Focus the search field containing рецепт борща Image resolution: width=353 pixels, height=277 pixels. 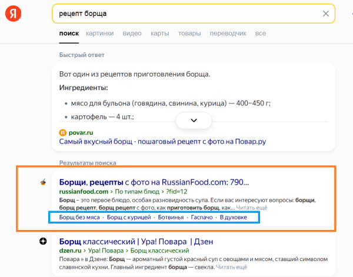point(194,14)
